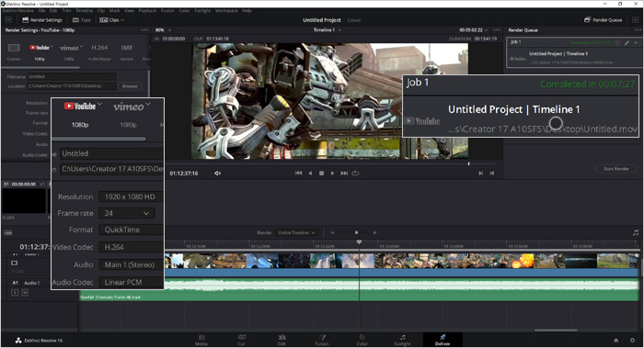
Task: Click the Start Render button
Action: point(616,169)
